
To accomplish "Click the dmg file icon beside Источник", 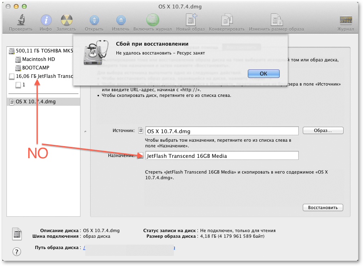I will pyautogui.click(x=141, y=130).
